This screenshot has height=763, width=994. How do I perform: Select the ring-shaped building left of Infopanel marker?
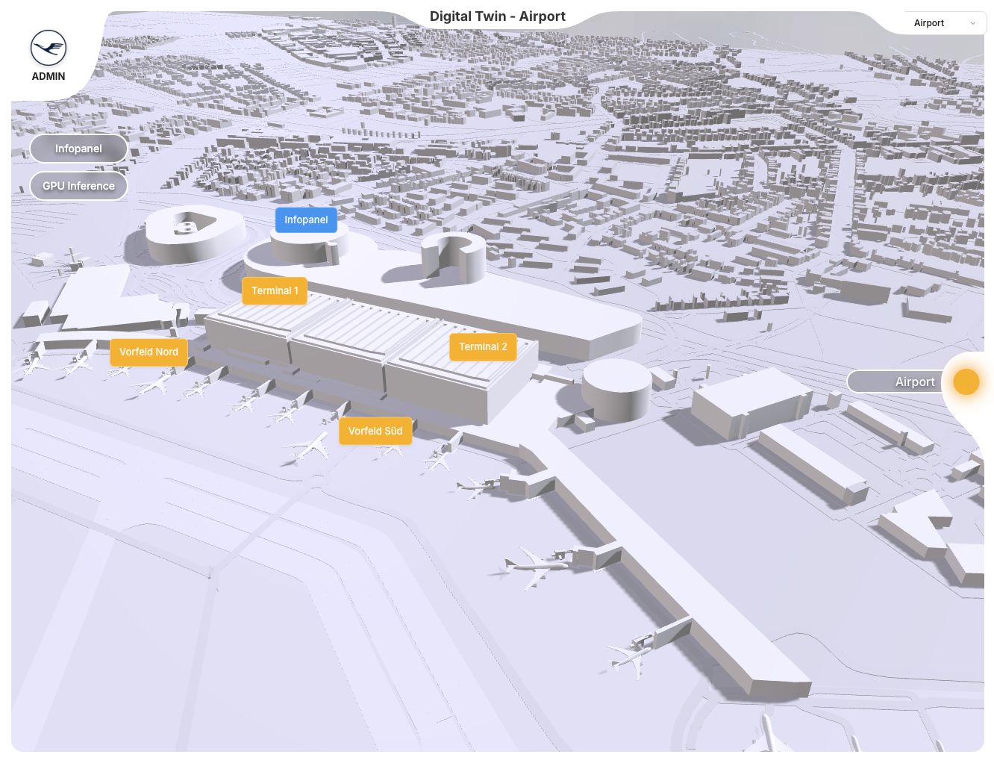point(191,231)
